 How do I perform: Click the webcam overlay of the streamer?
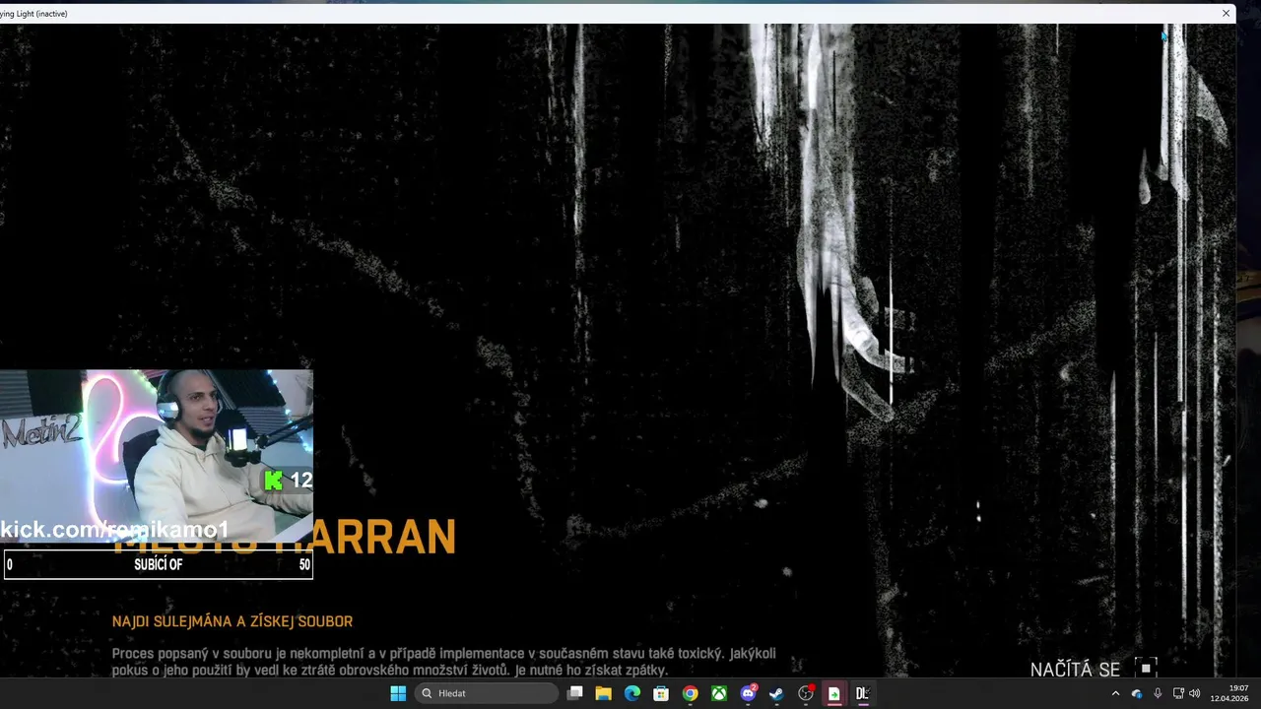[x=157, y=457]
